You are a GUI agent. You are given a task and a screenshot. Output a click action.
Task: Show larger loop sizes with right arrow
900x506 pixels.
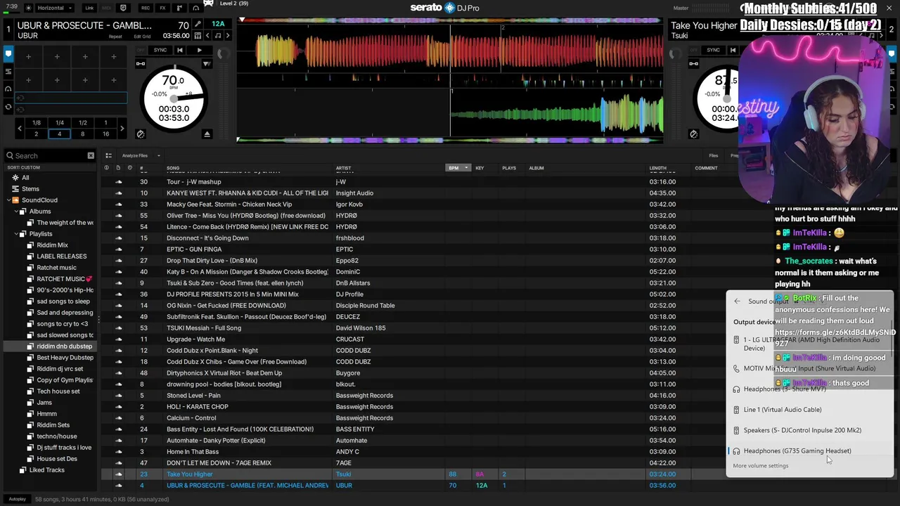[x=122, y=129]
